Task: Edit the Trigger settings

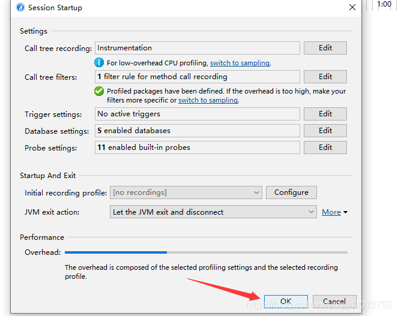Action: (x=325, y=114)
